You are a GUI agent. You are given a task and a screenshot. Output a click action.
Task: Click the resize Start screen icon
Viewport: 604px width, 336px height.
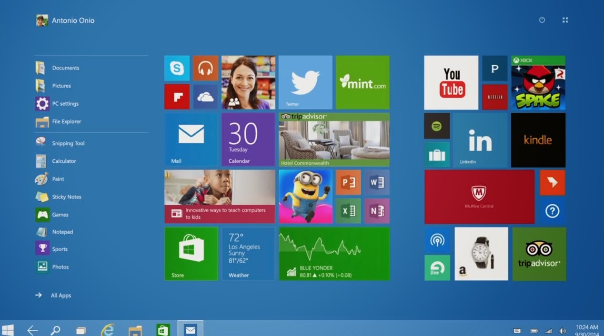tap(565, 20)
